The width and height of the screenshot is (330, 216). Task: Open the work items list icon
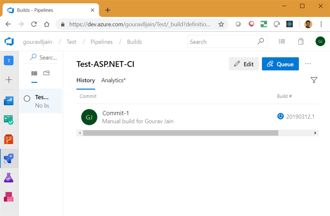tap(282, 41)
